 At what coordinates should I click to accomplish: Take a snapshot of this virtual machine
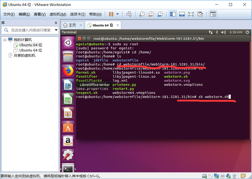[142, 14]
